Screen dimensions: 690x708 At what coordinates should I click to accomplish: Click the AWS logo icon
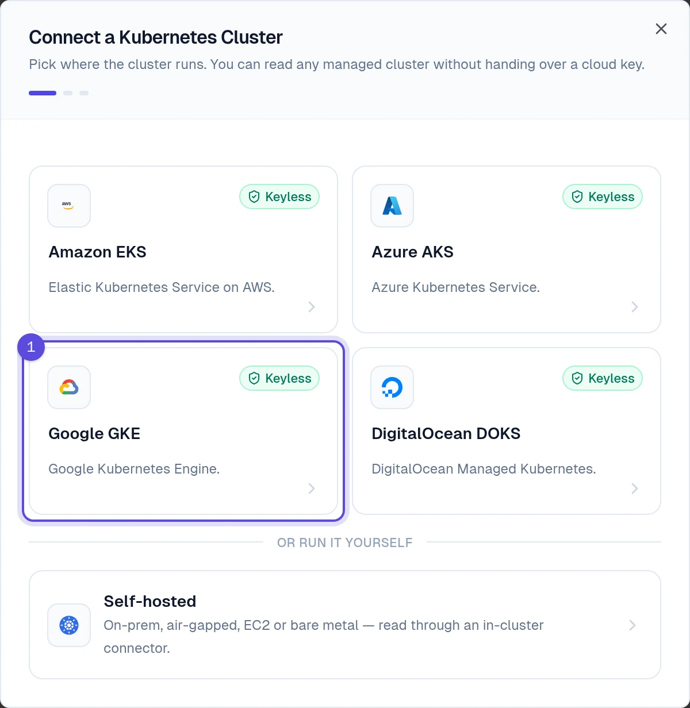(x=69, y=206)
